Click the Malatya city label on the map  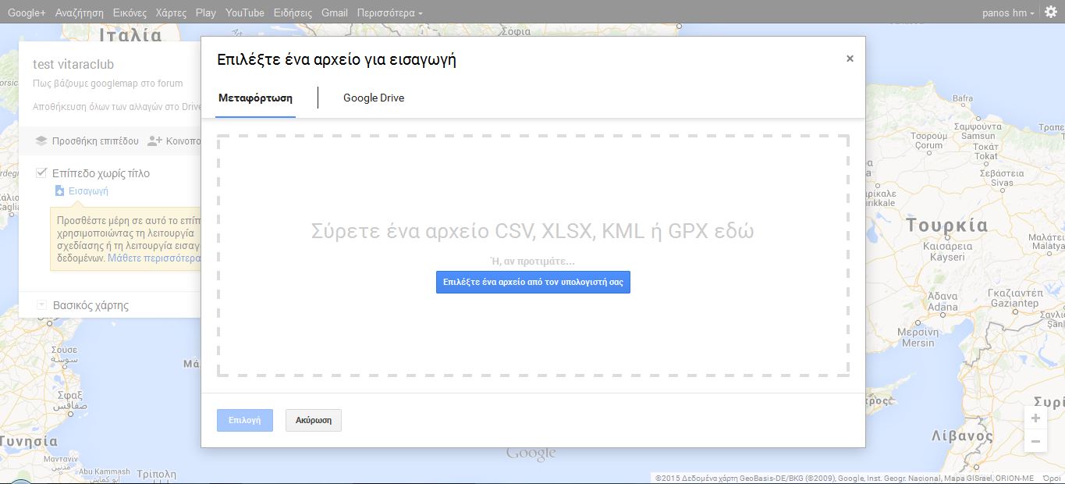click(1047, 246)
